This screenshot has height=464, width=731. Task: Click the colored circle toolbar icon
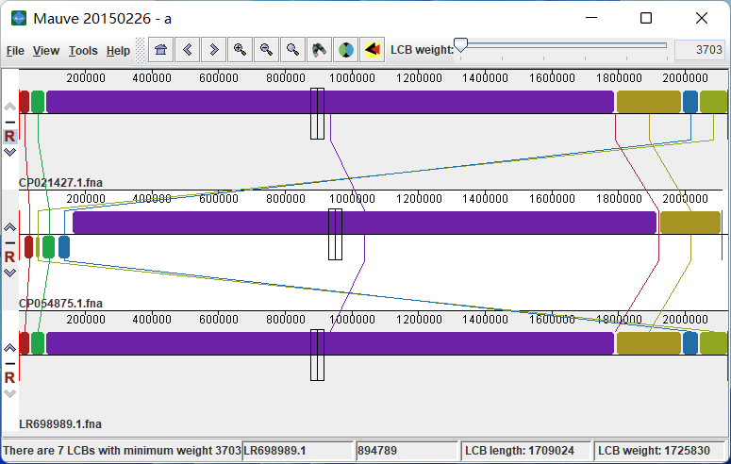click(346, 50)
